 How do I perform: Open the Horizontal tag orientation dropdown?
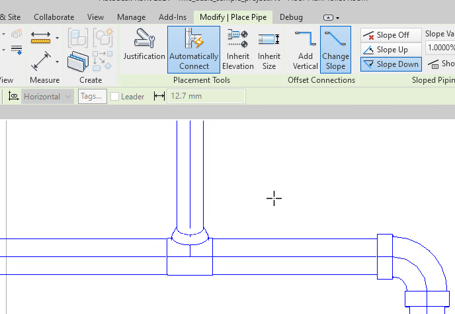[48, 97]
